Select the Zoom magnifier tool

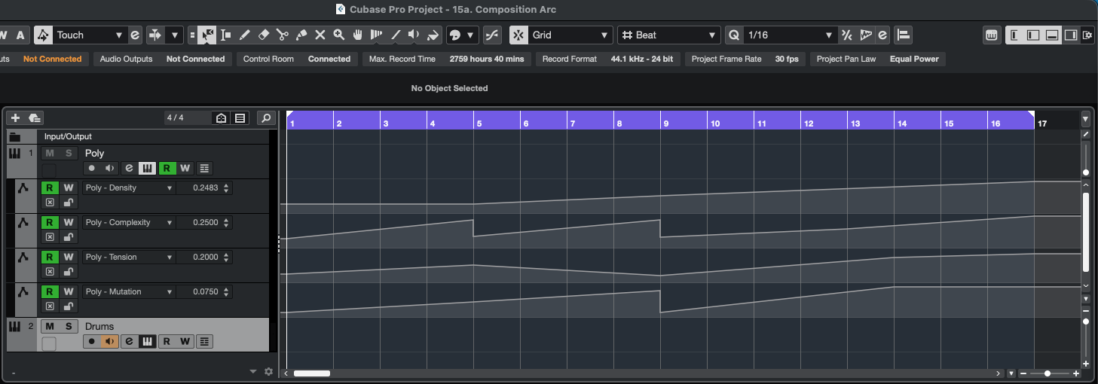click(339, 35)
